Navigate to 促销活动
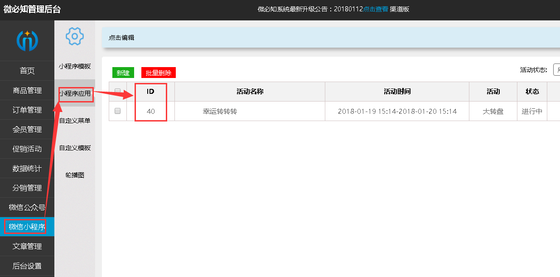 pos(27,149)
